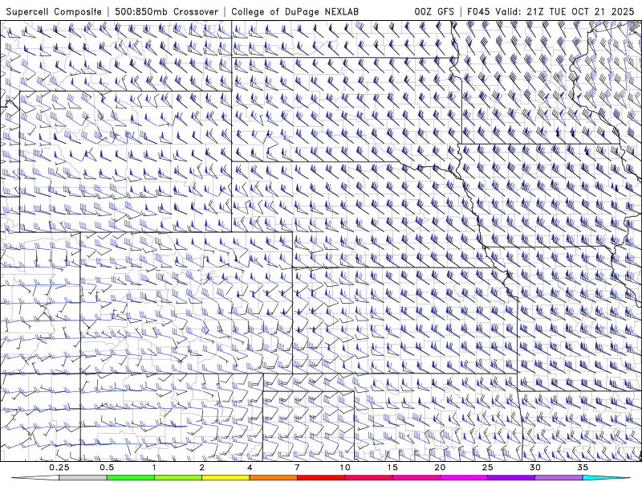
Task: Click the cyan above-35 color bar end
Action: coord(606,478)
